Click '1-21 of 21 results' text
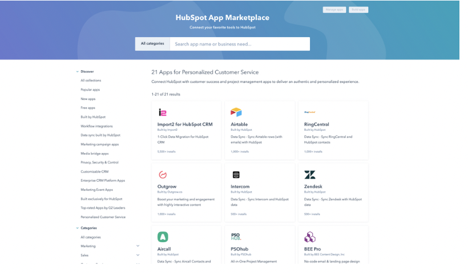 [x=166, y=94]
